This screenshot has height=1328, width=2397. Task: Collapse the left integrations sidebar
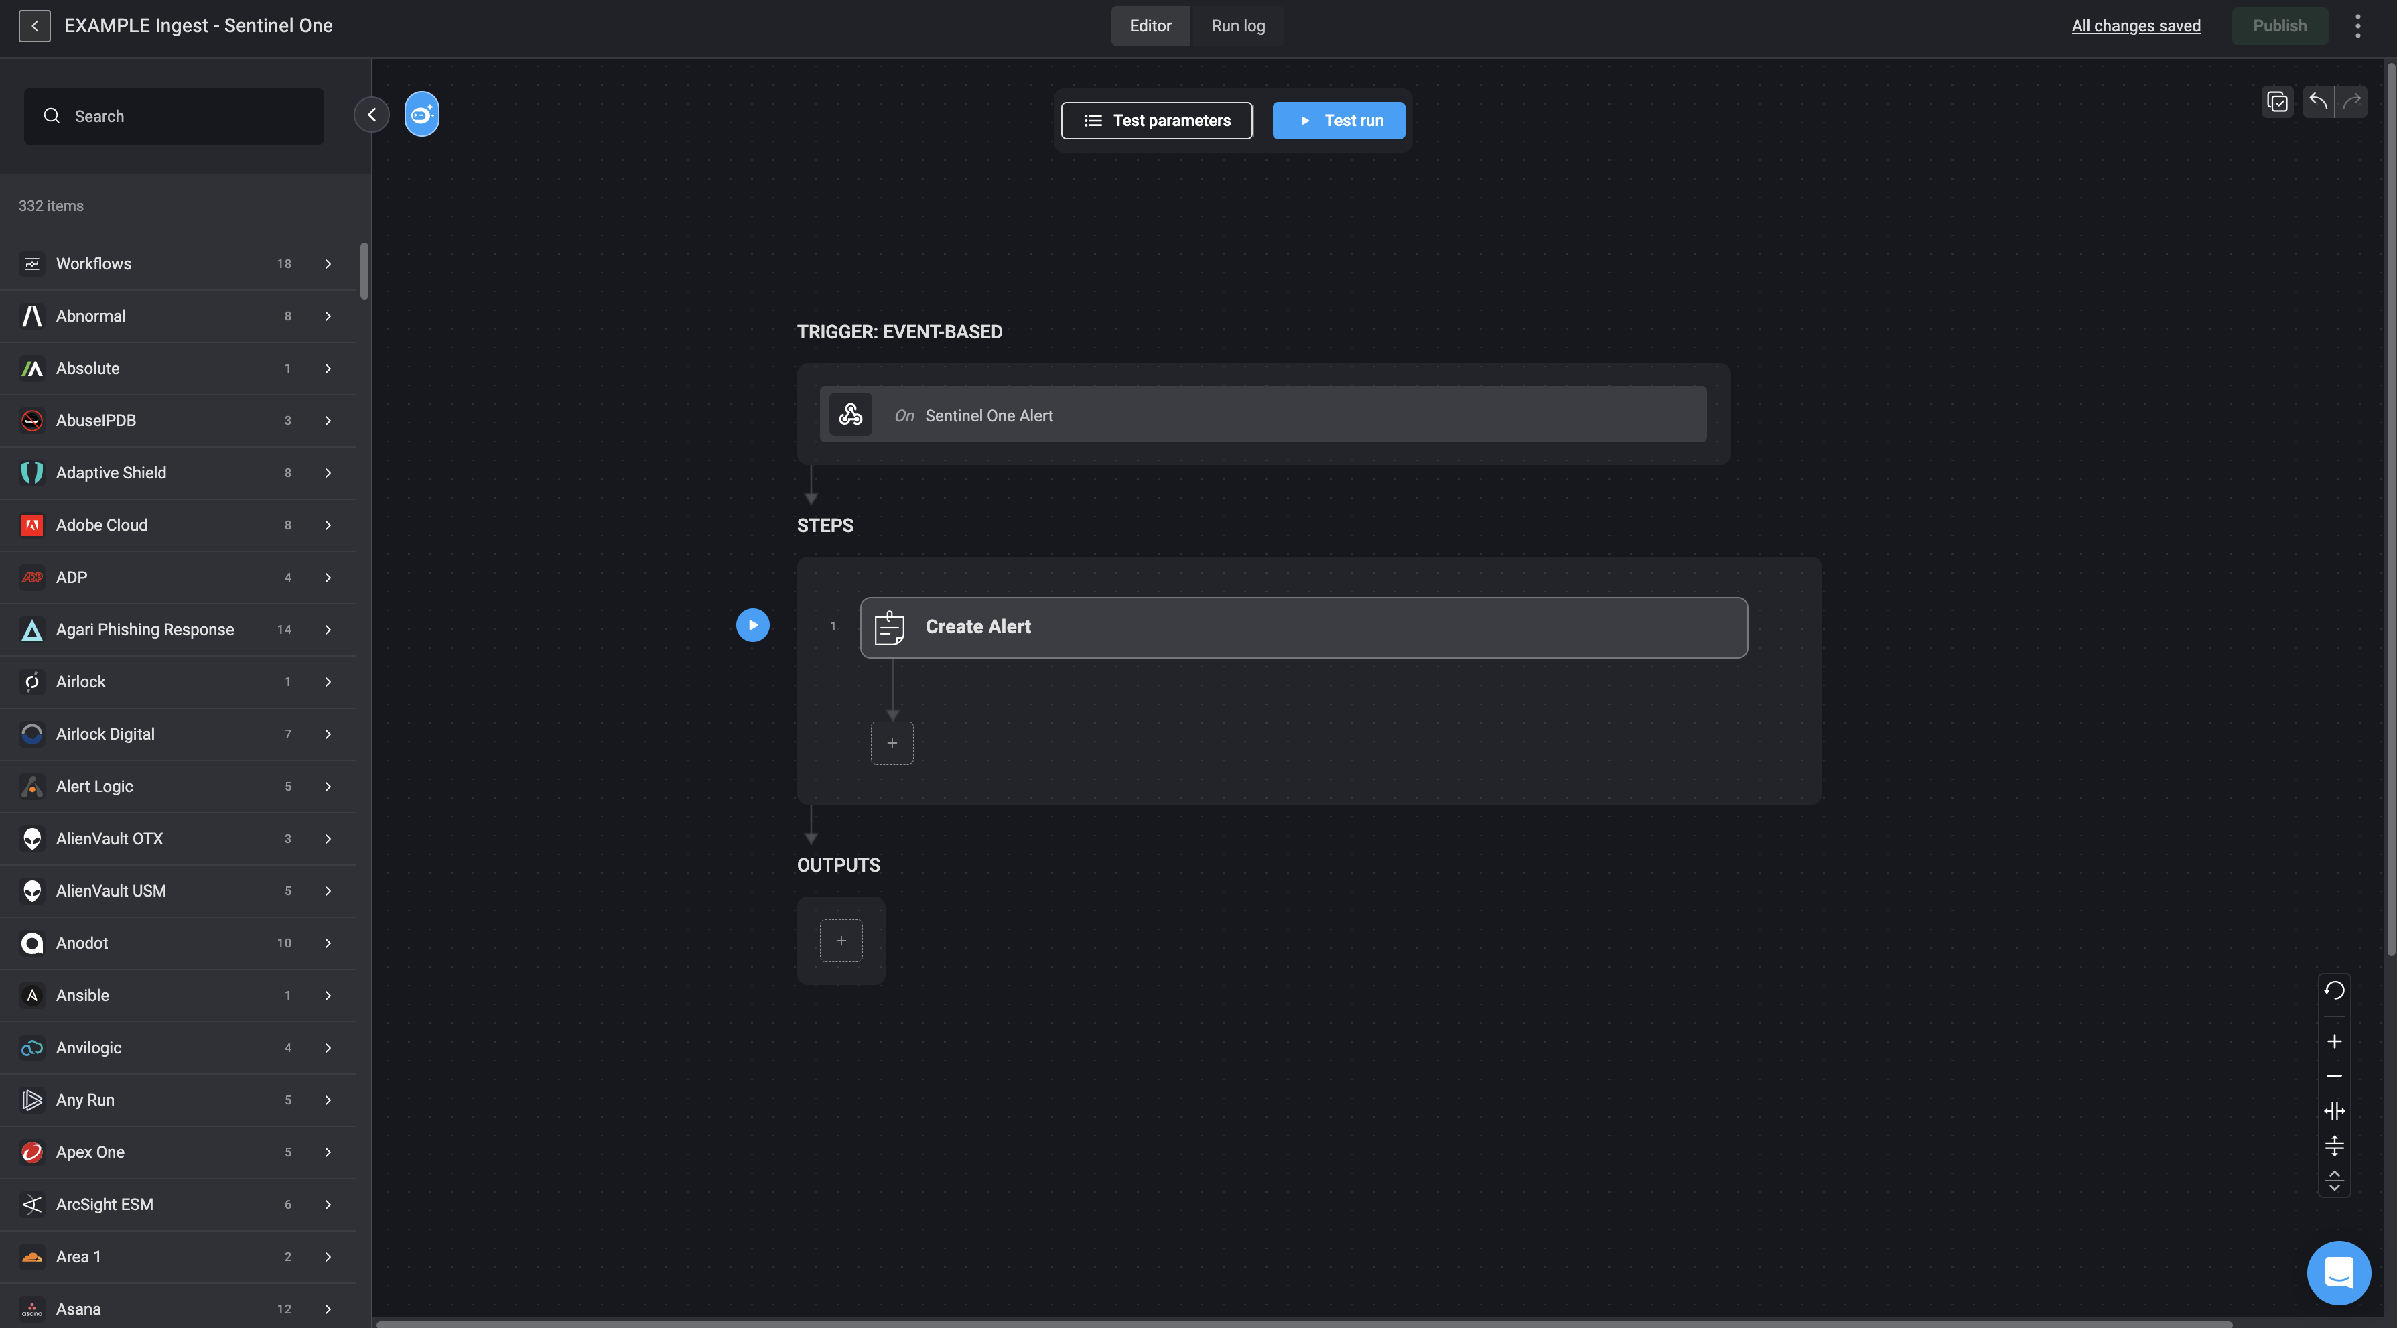[371, 115]
